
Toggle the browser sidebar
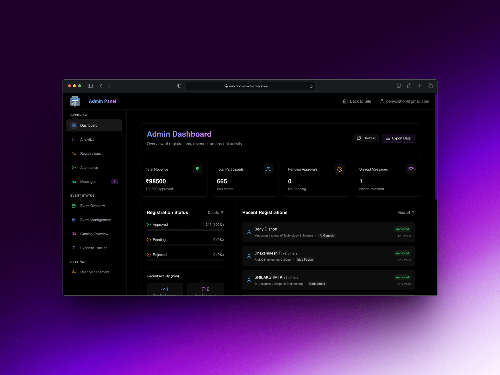[90, 86]
